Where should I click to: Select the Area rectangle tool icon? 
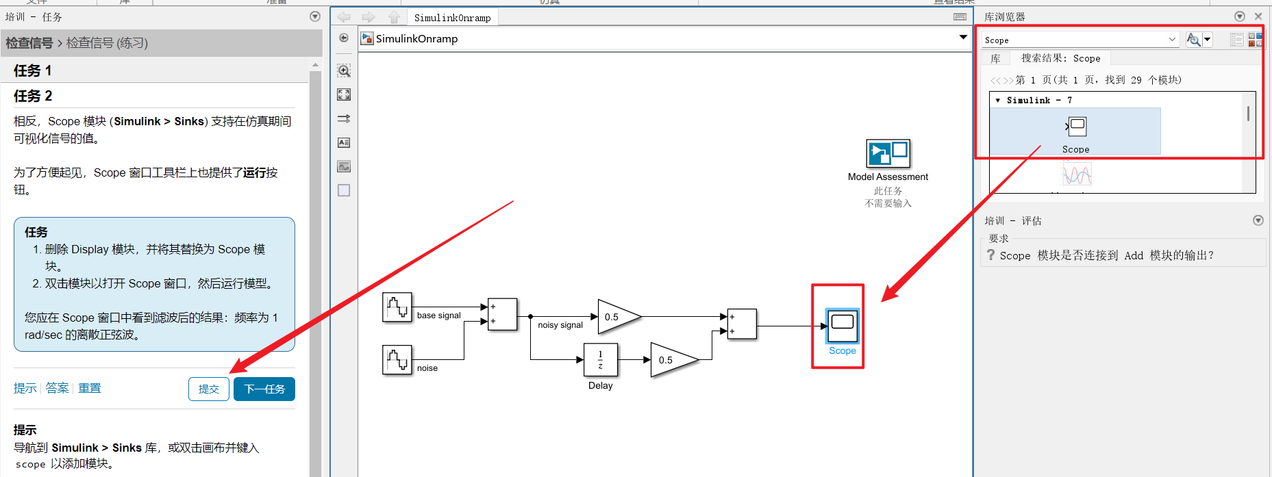[344, 190]
